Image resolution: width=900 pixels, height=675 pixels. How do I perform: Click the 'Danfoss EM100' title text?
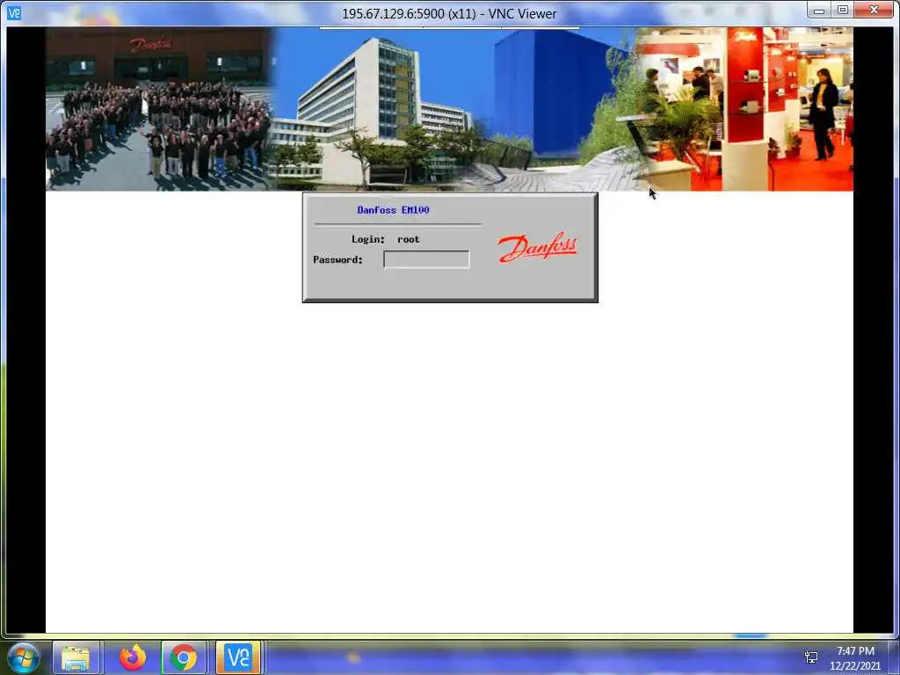click(x=393, y=210)
